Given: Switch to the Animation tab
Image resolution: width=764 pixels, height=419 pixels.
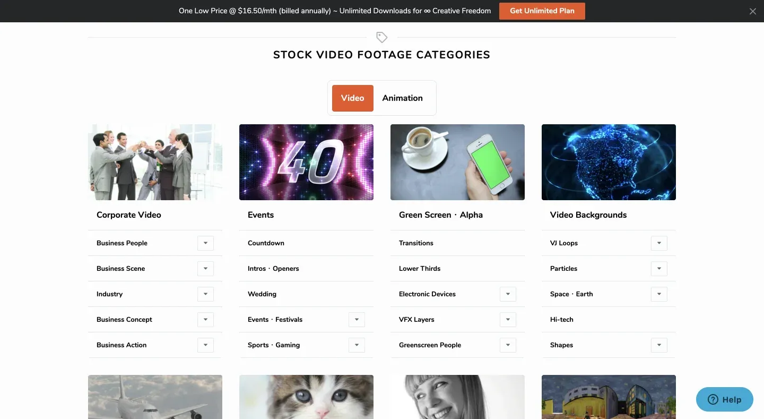Looking at the screenshot, I should click(402, 98).
